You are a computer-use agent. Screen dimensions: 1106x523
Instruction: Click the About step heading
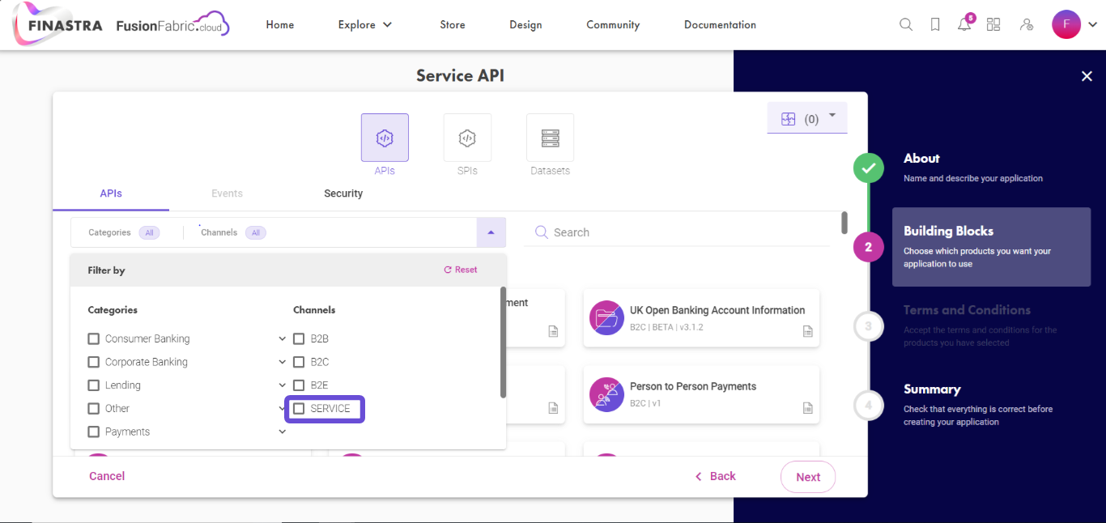pyautogui.click(x=921, y=159)
